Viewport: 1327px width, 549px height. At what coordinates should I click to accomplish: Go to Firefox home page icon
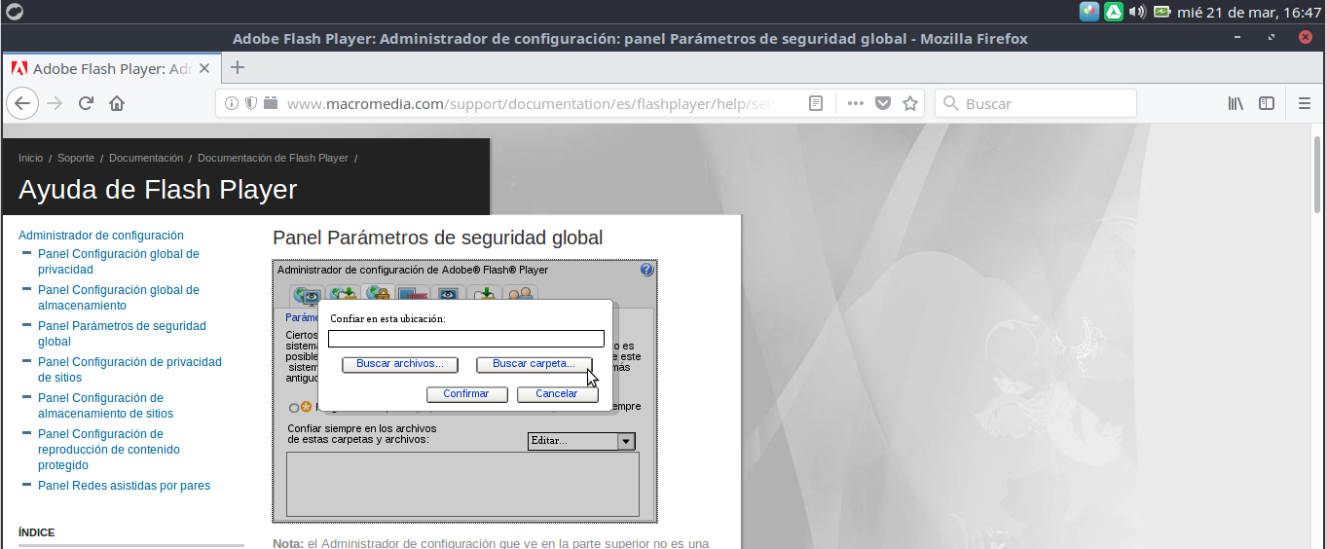coord(117,103)
